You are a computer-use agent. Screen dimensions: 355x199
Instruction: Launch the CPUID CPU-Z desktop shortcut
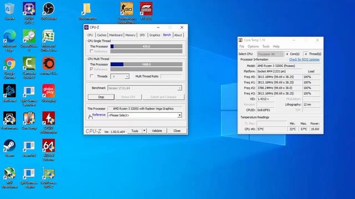click(29, 13)
